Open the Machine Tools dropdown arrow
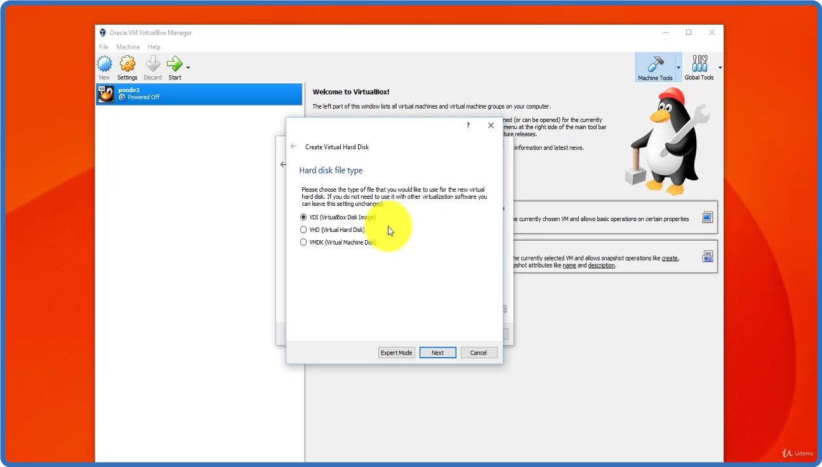The height and width of the screenshot is (467, 822). (x=679, y=67)
